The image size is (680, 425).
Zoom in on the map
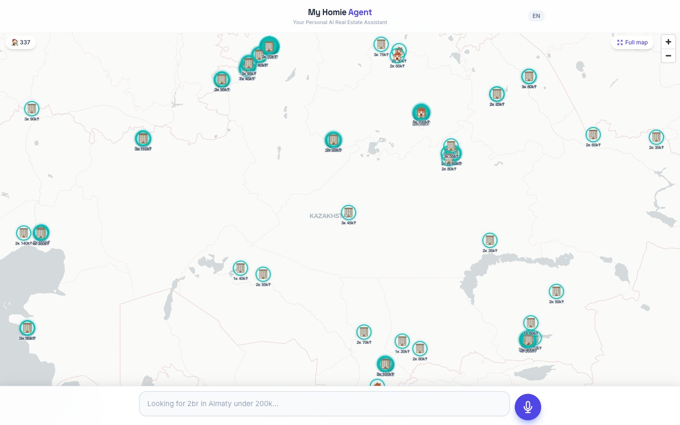point(668,42)
